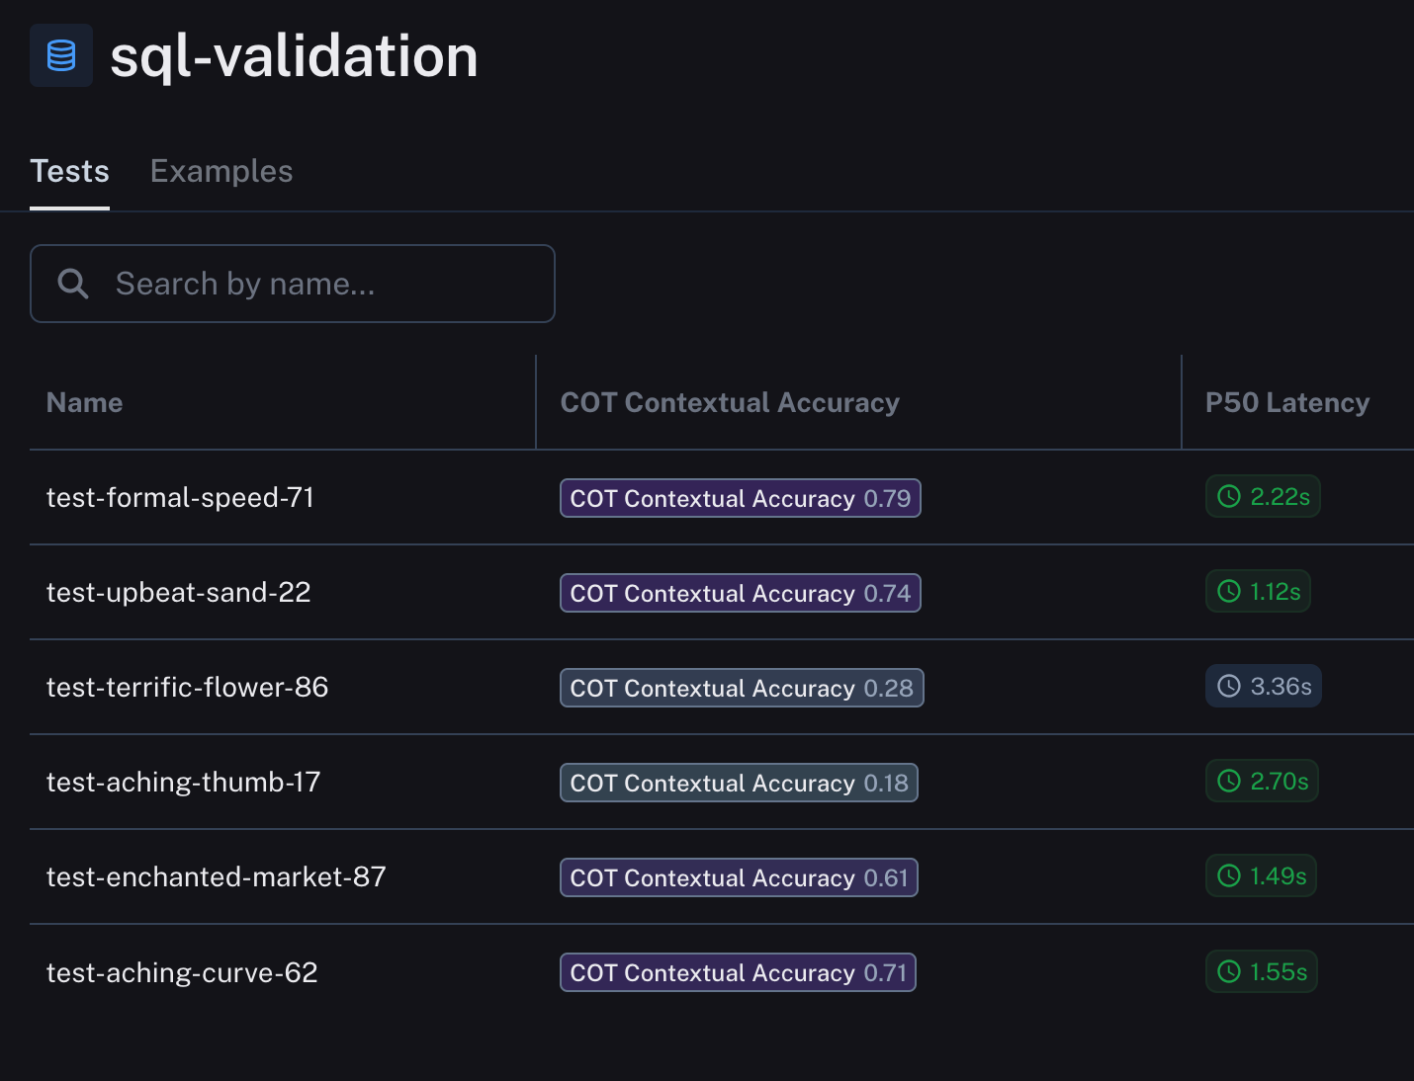This screenshot has width=1414, height=1081.
Task: Click the search magnifier icon
Action: [73, 284]
